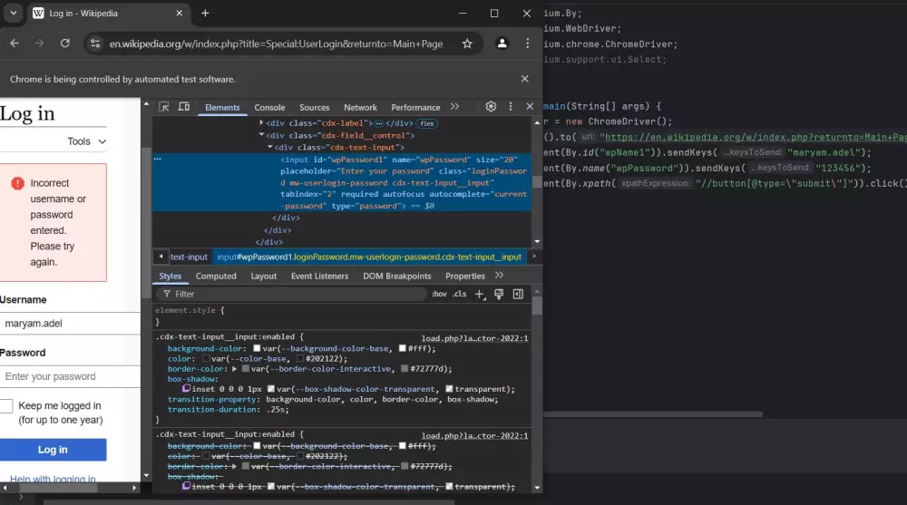Switch to the Network tab
907x505 pixels.
360,108
